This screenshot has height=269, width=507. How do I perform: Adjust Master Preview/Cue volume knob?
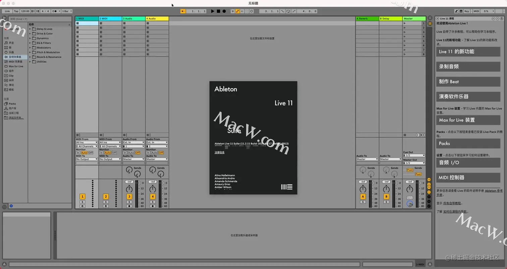[409, 204]
